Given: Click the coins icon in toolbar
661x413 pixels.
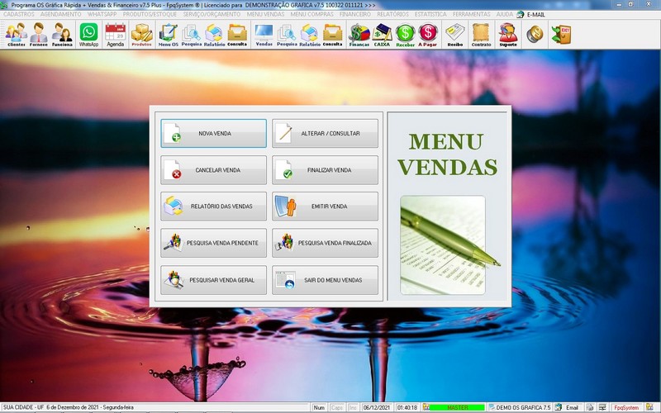Looking at the screenshot, I should coord(535,34).
